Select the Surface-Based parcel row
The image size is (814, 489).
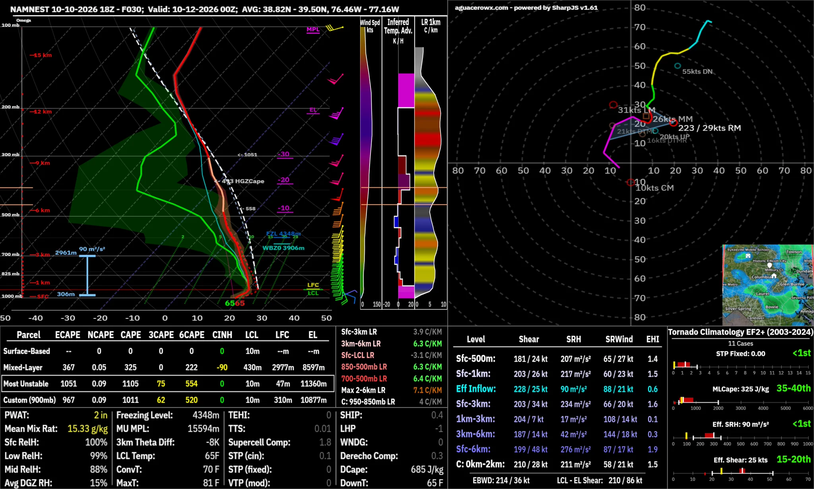click(168, 351)
